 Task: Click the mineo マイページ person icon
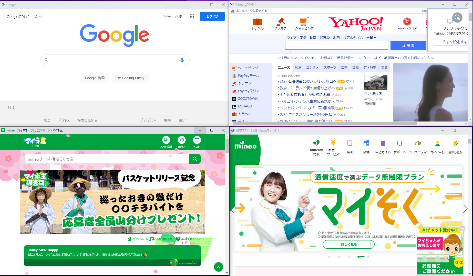pos(437,143)
